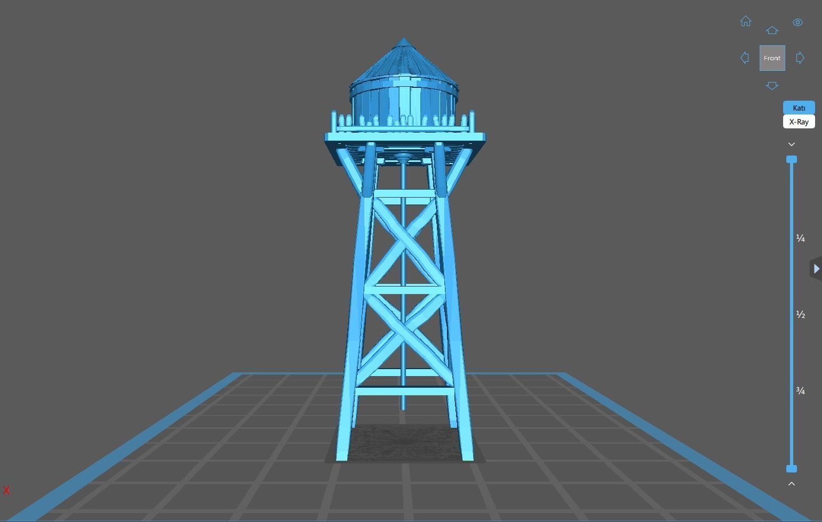822x522 pixels.
Task: Toggle perspective with the eye icon
Action: click(x=797, y=22)
